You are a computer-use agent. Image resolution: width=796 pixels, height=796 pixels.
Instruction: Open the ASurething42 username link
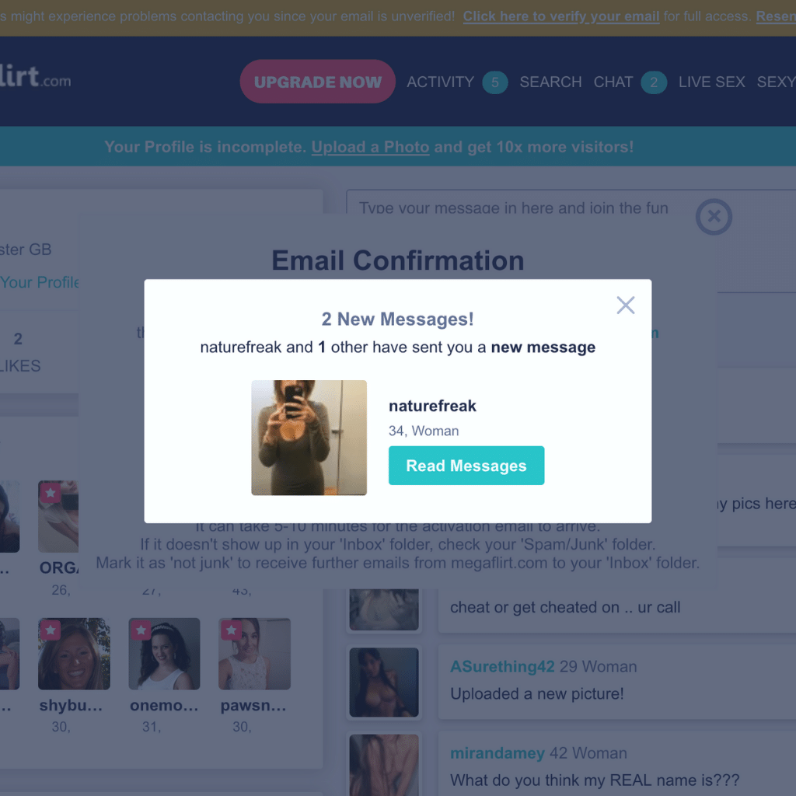(x=502, y=666)
